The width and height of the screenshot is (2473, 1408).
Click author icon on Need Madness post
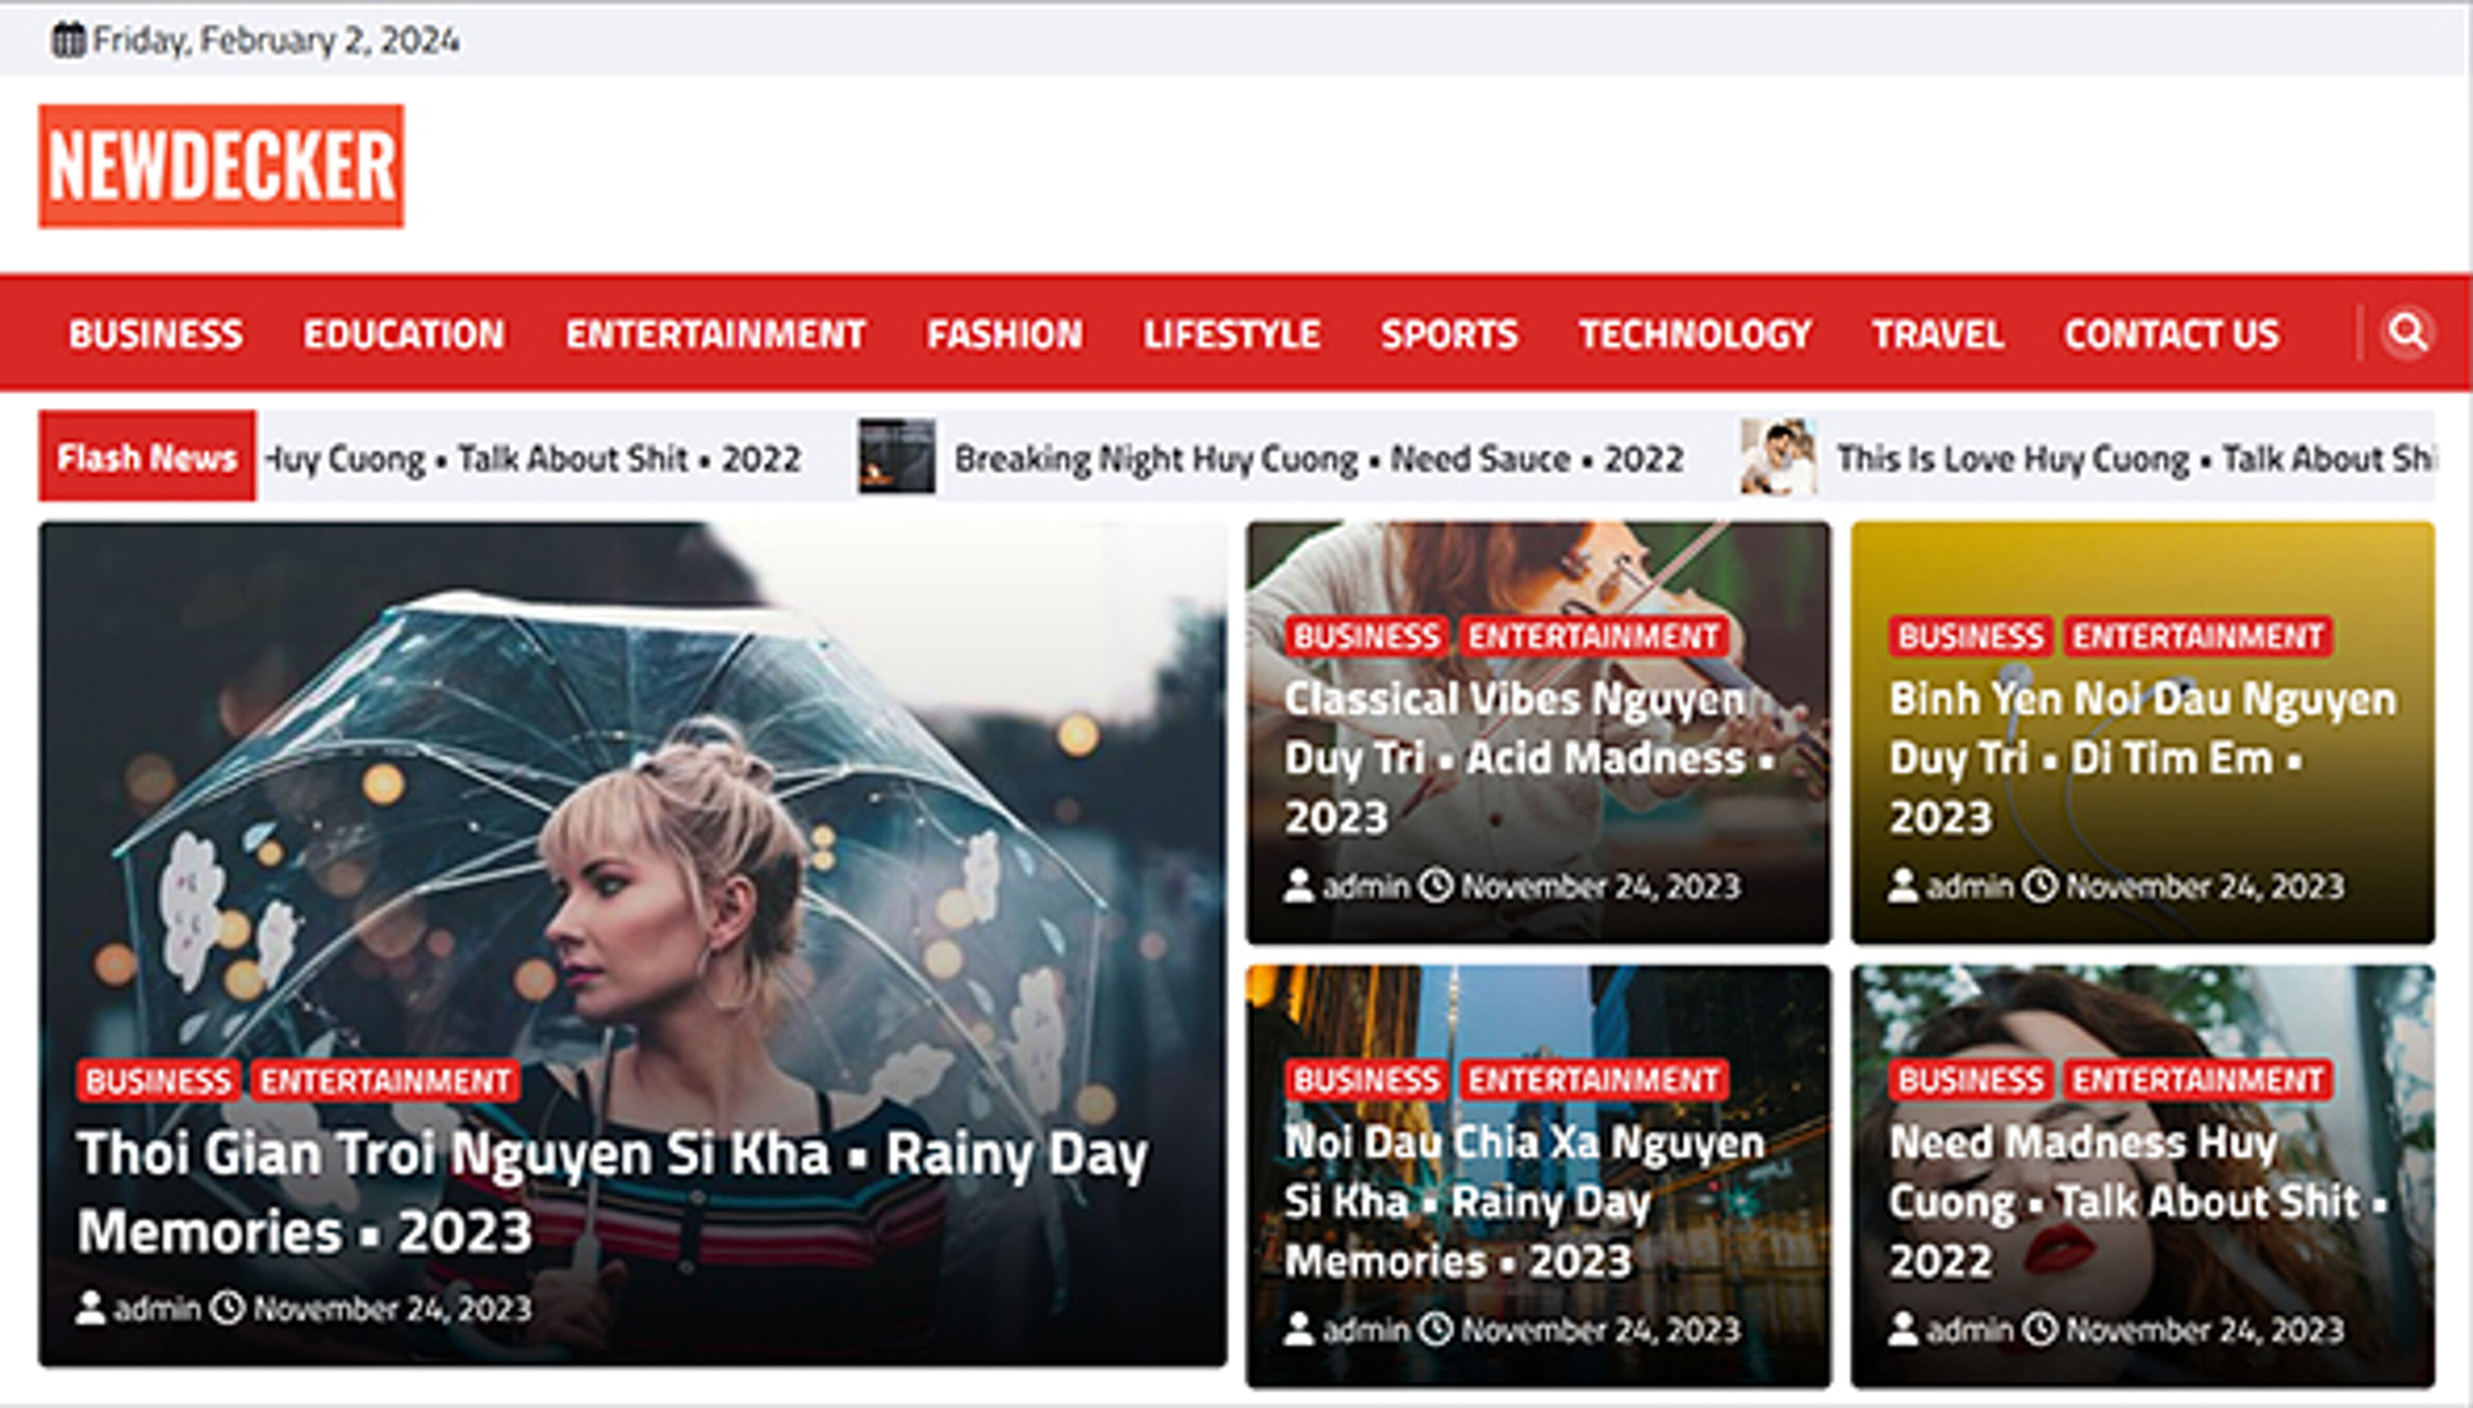(1902, 1329)
